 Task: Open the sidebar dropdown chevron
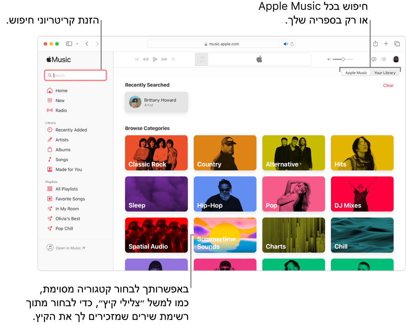(77, 44)
